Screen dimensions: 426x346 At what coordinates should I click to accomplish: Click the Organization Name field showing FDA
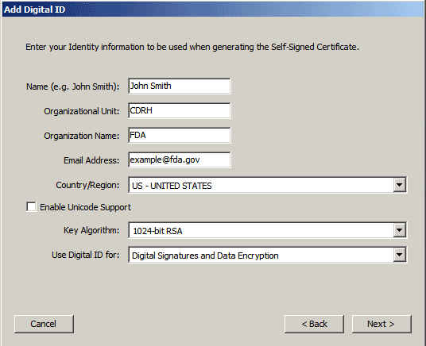click(x=180, y=135)
